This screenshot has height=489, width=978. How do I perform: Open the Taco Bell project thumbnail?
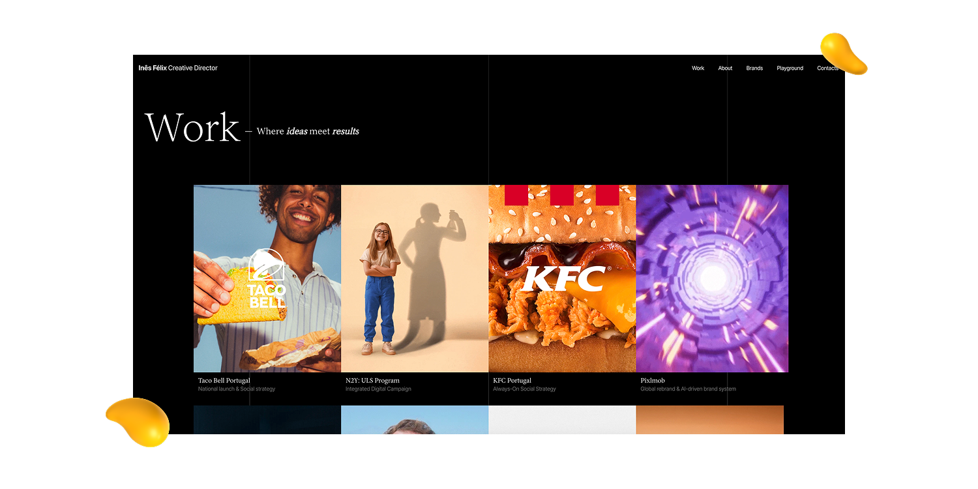[267, 278]
